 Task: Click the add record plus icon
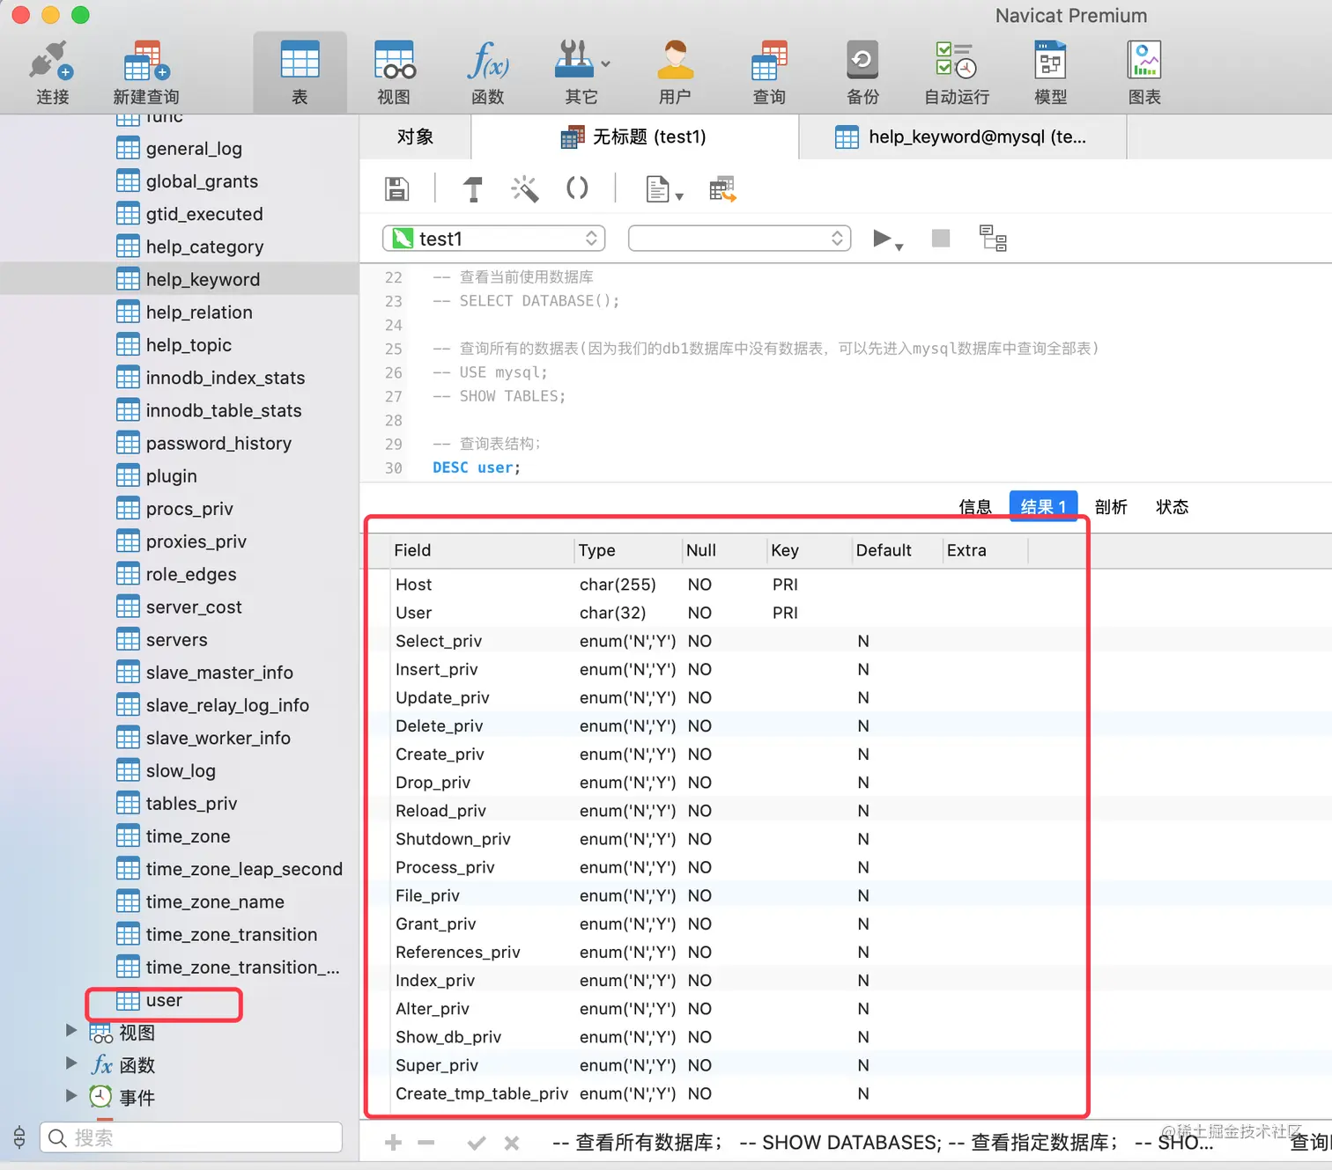[x=394, y=1143]
